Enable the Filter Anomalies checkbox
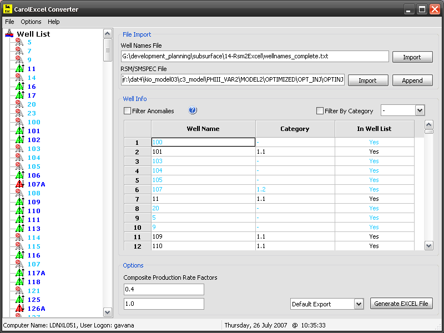Image resolution: width=444 pixels, height=333 pixels. (127, 111)
